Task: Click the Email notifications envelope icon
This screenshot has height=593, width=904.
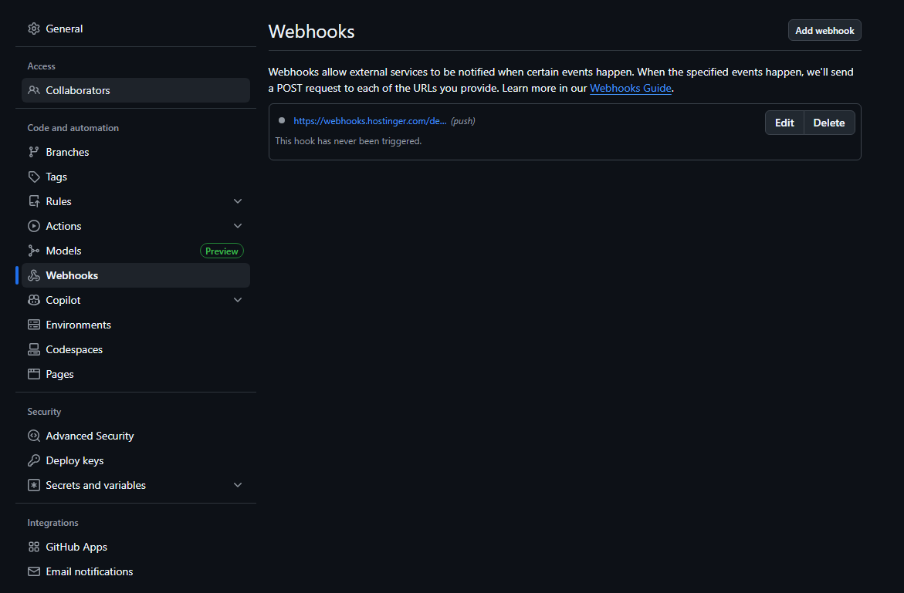Action: [x=34, y=571]
